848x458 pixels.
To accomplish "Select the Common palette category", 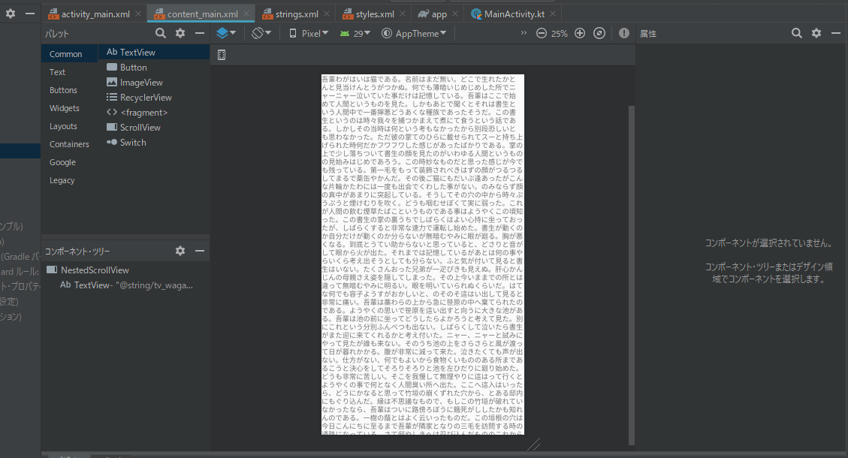I will [x=69, y=54].
